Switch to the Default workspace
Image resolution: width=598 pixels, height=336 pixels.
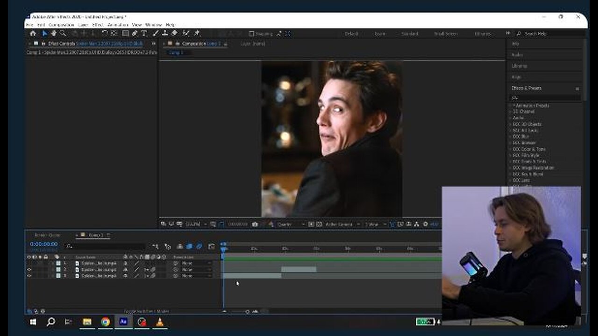(352, 34)
